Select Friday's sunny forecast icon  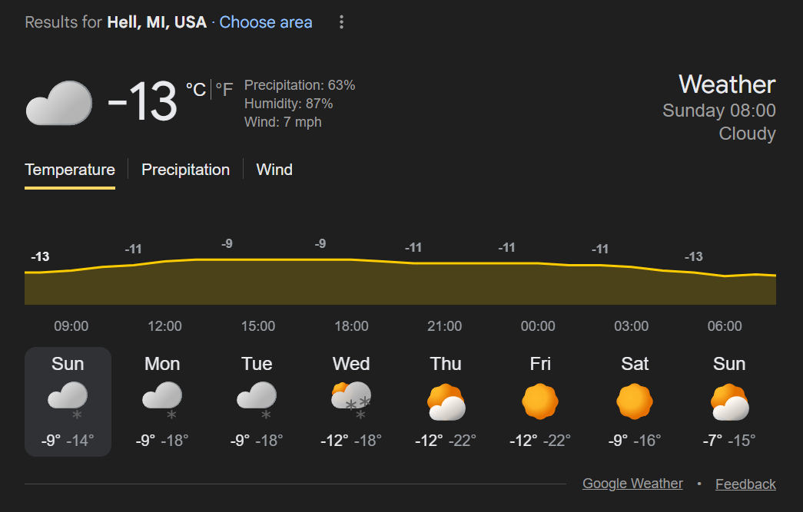click(x=540, y=401)
